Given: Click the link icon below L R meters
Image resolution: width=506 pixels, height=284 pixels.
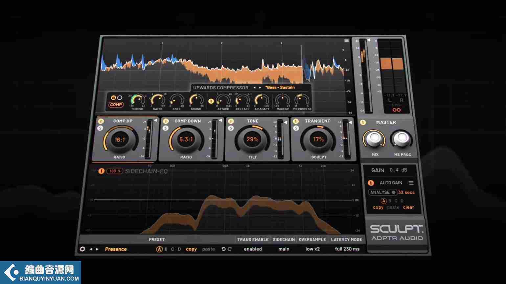Looking at the screenshot, I should (397, 110).
